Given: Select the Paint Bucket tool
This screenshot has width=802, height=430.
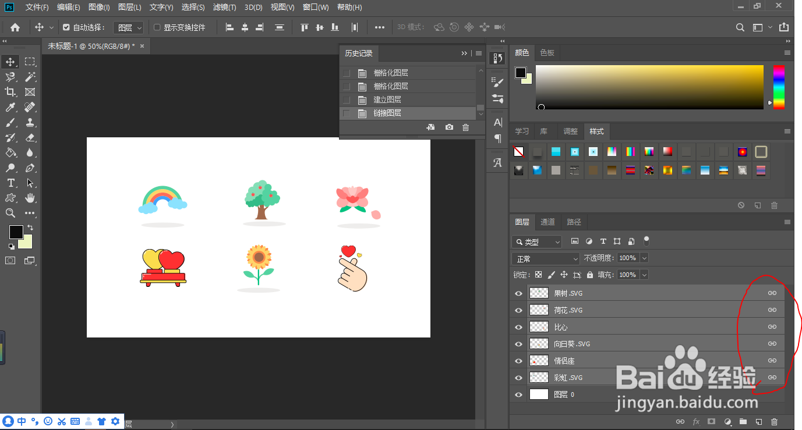Looking at the screenshot, I should click(x=10, y=153).
